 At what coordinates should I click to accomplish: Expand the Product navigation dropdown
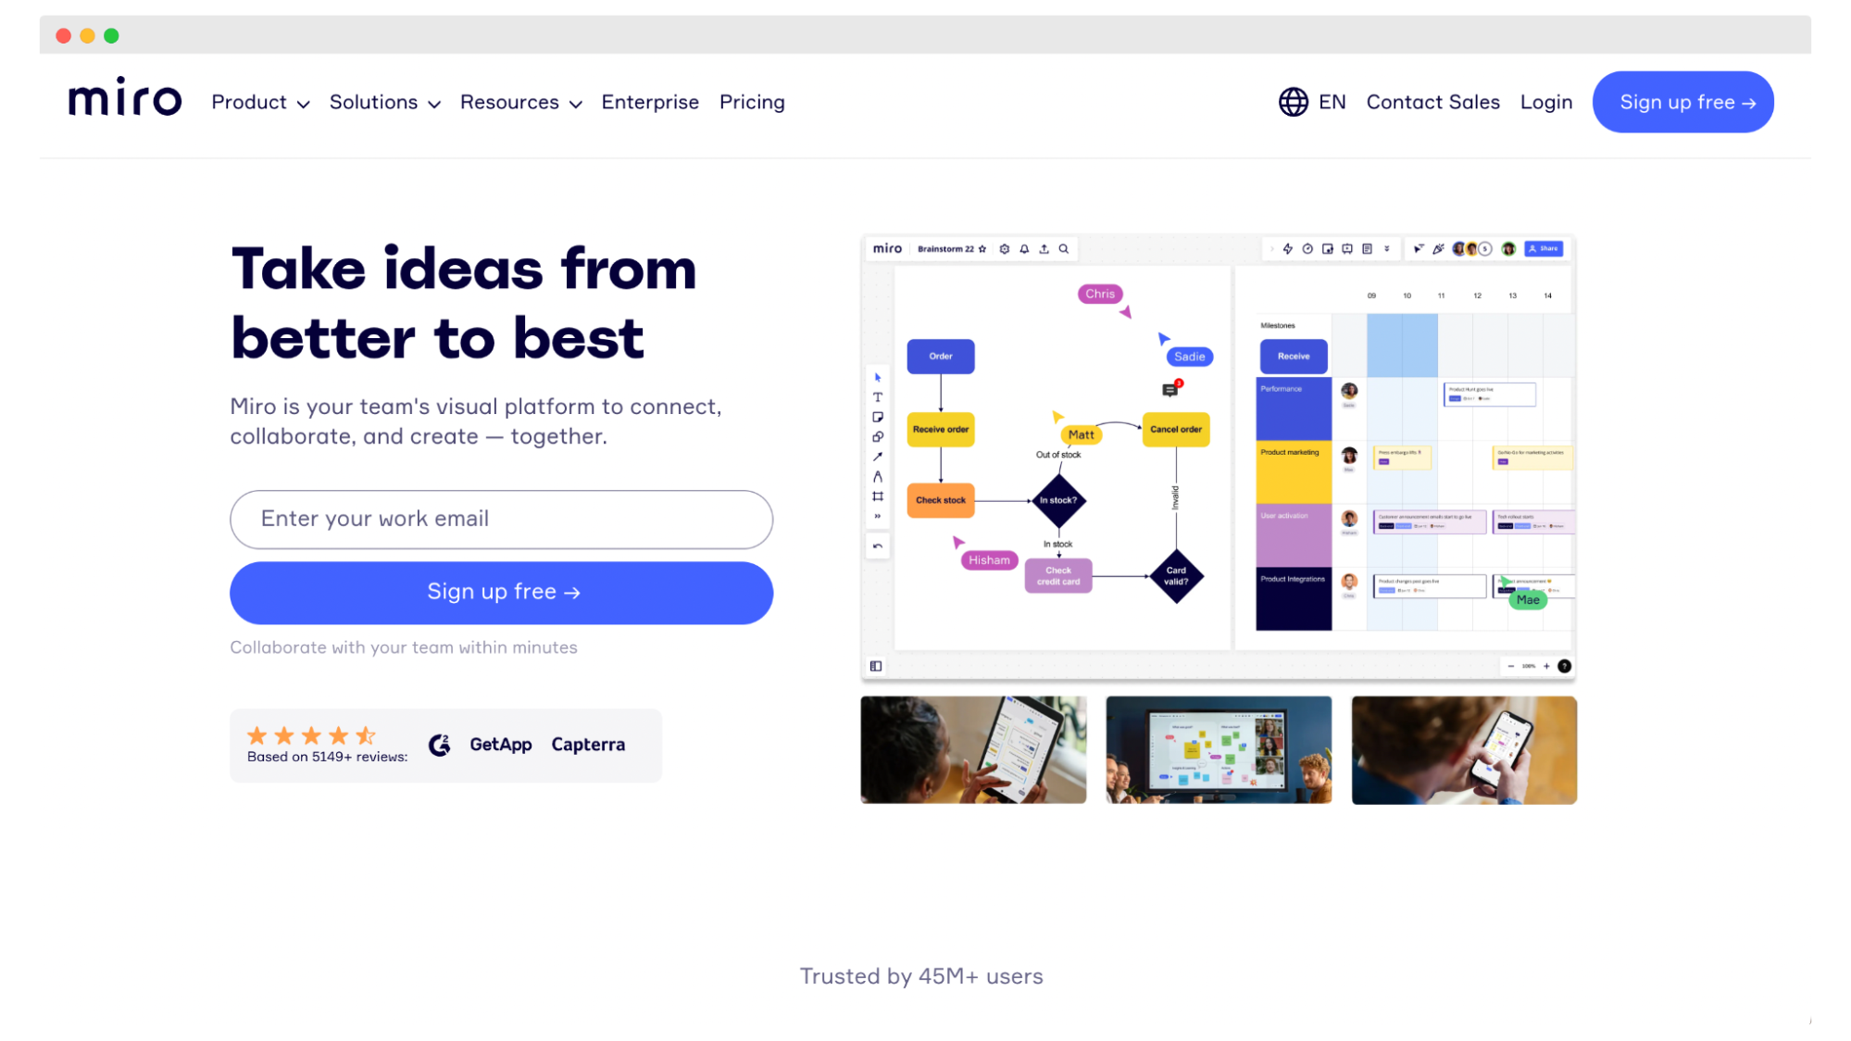(259, 102)
